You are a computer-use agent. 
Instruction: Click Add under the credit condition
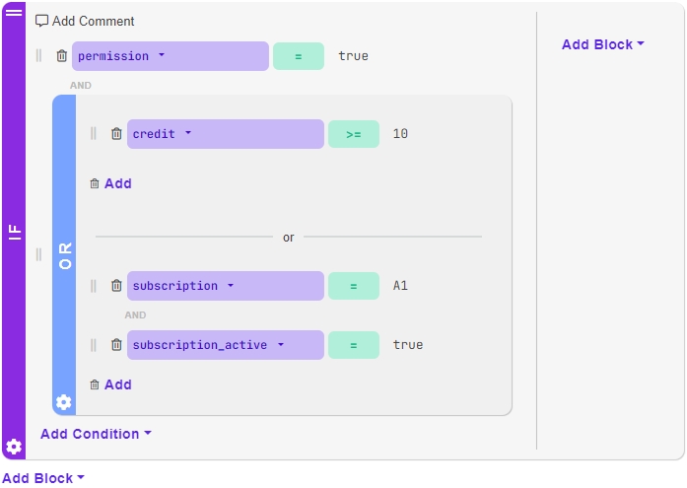[110, 183]
